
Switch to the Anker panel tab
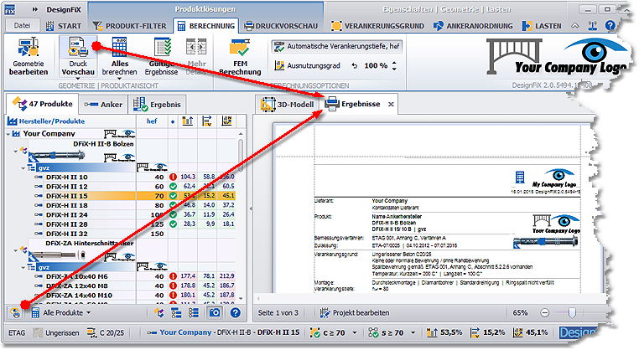point(103,105)
